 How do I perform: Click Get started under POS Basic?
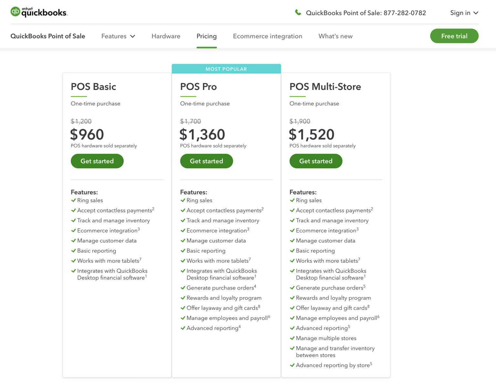(x=97, y=161)
